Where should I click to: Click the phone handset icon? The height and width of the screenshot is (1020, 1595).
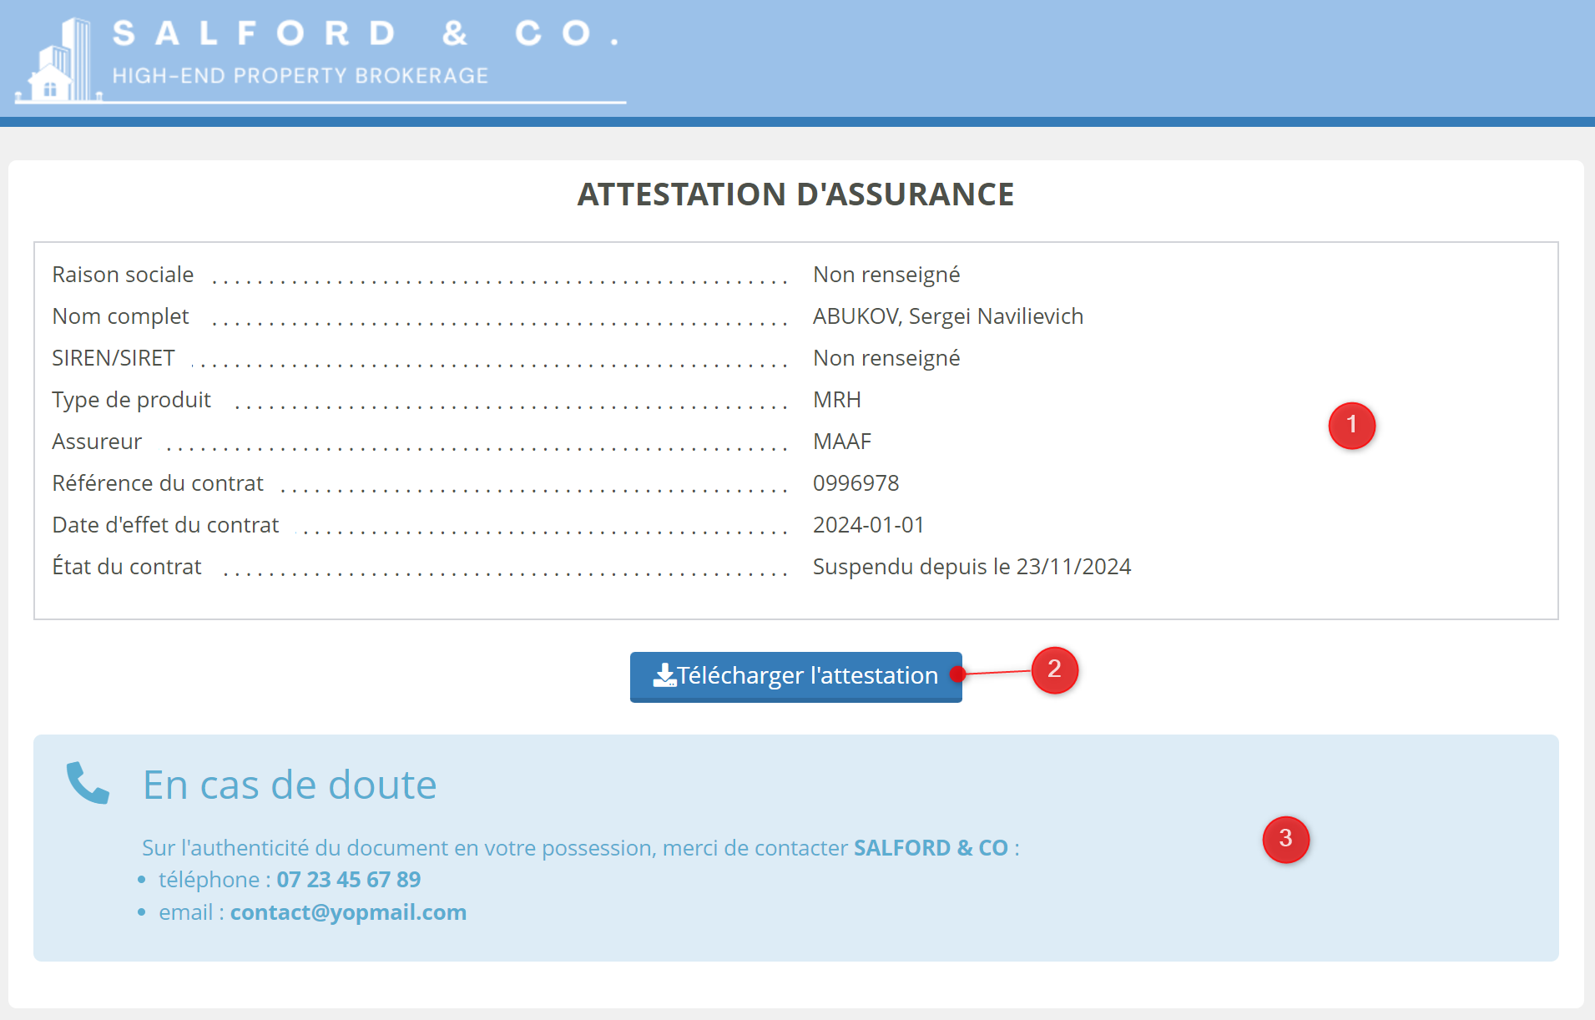tap(88, 783)
